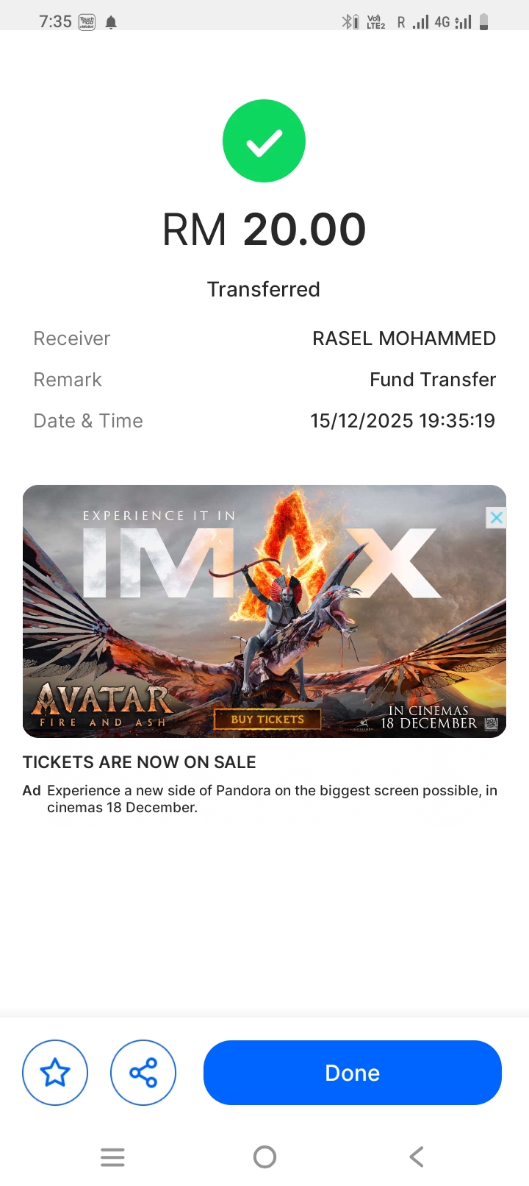The image size is (529, 1186).
Task: Tap the blue Done button
Action: tap(353, 1073)
